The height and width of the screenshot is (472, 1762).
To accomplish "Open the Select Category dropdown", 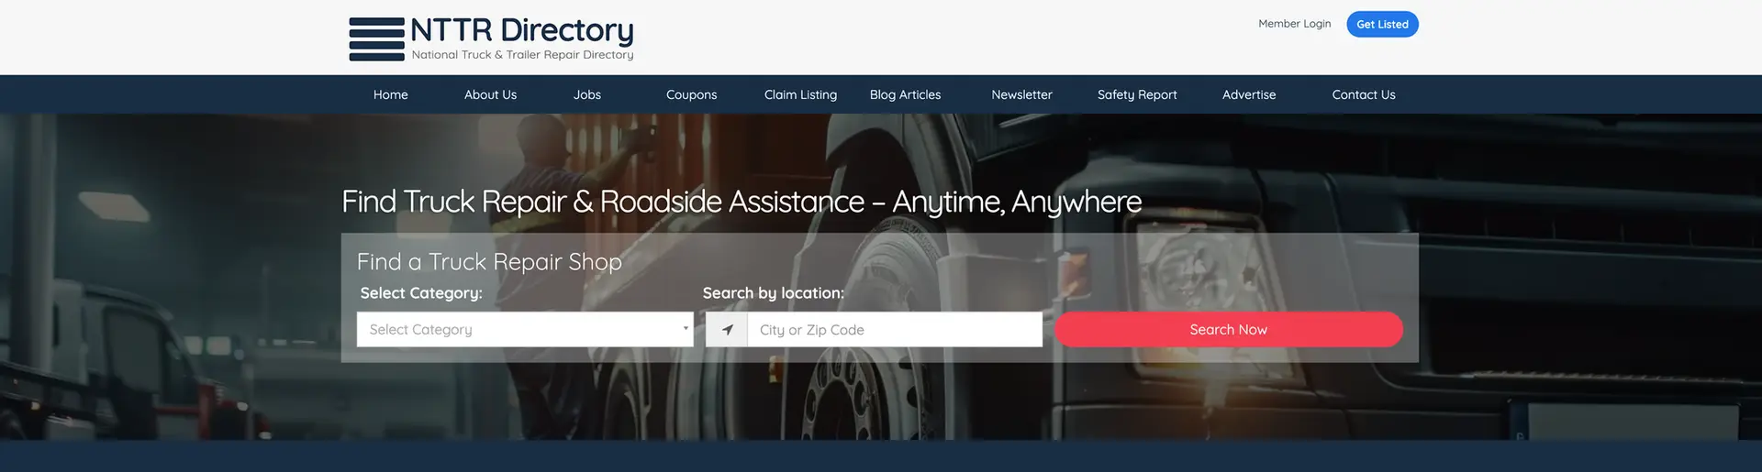I will [x=524, y=330].
